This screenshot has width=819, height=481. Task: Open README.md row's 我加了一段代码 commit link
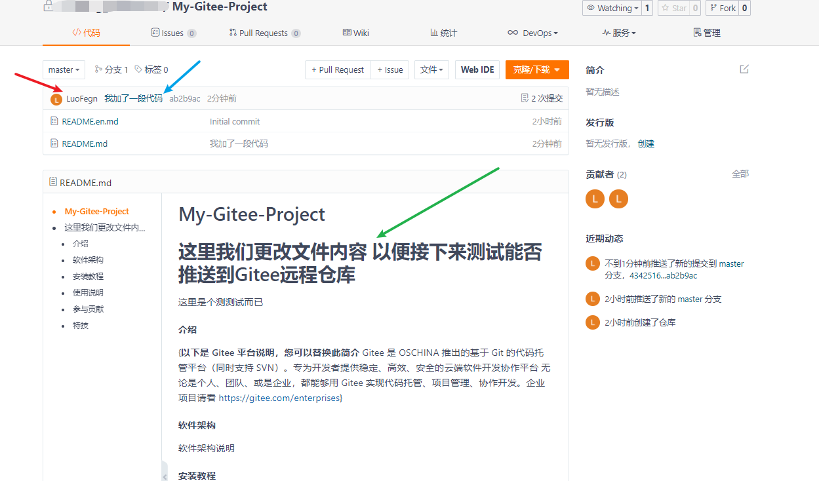coord(239,144)
